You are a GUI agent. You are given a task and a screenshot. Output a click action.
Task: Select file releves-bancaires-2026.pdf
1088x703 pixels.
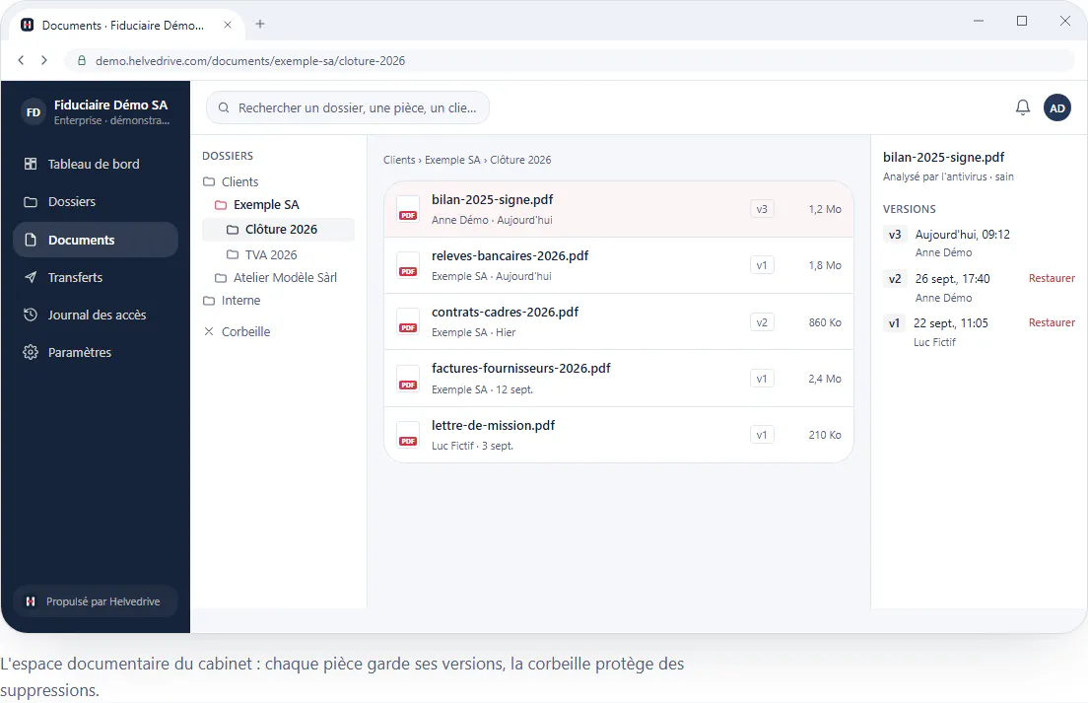(618, 265)
